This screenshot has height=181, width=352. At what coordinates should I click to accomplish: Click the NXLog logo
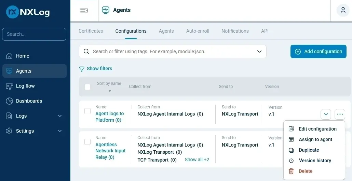coord(28,12)
